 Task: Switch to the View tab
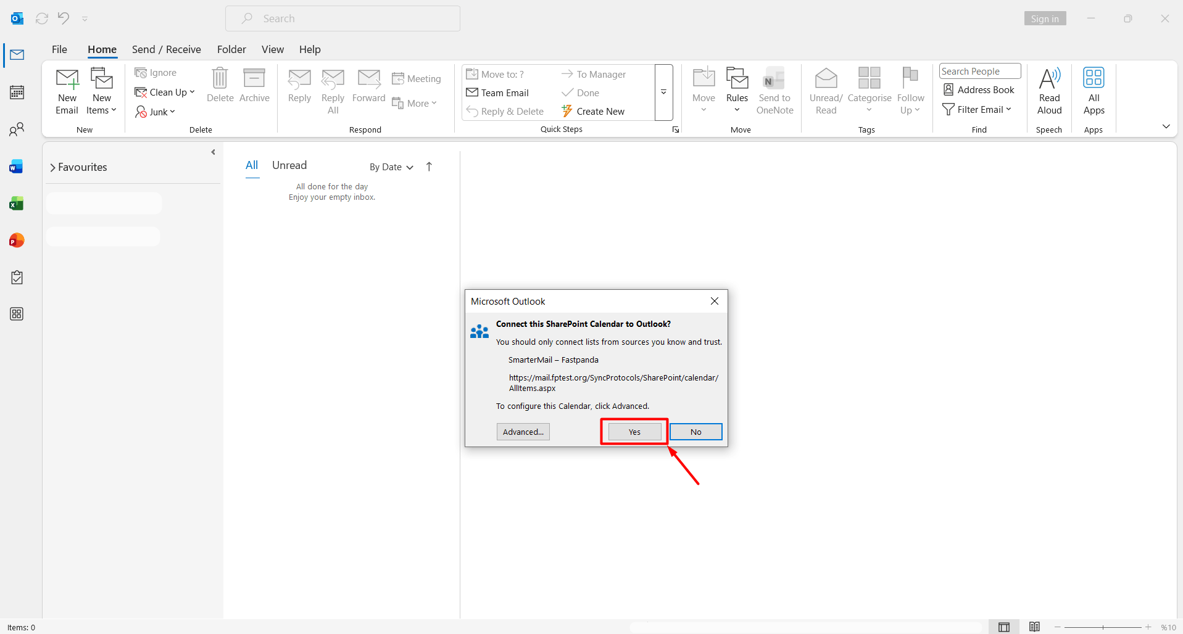272,49
